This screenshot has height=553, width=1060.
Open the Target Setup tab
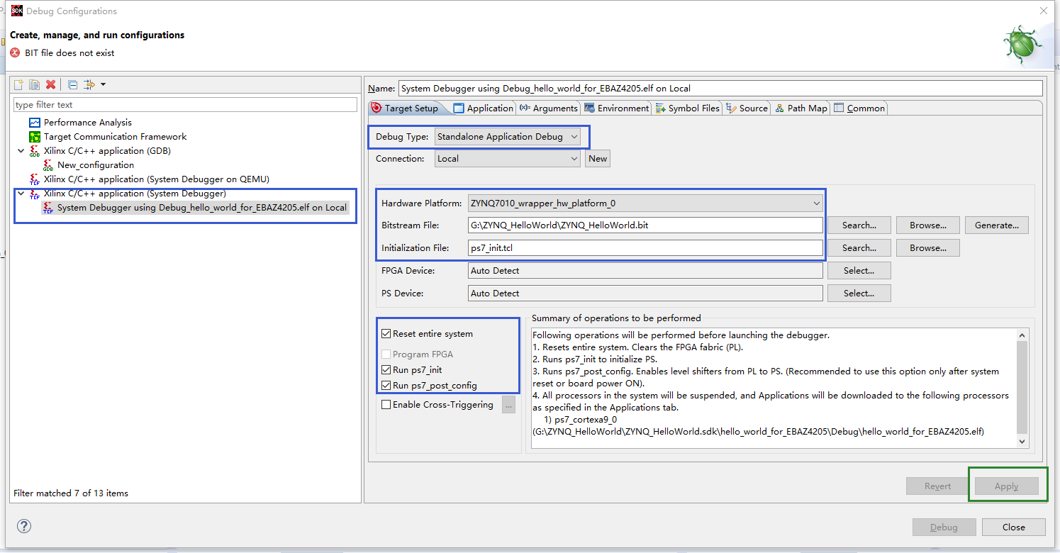coord(405,108)
